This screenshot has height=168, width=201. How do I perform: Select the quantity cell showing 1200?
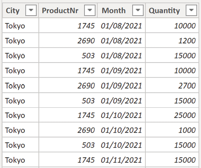[172, 40]
